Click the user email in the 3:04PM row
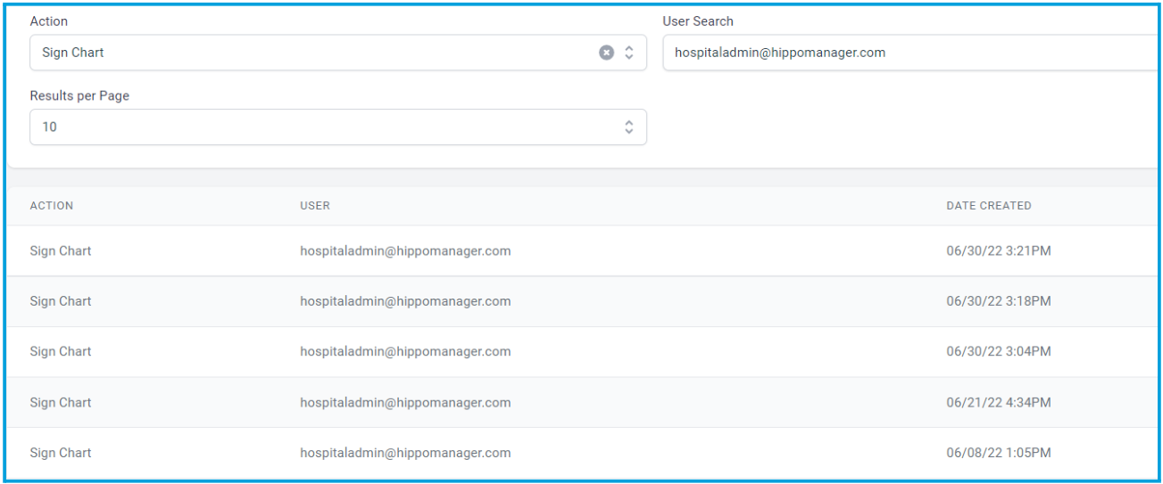This screenshot has height=484, width=1163. [x=405, y=352]
